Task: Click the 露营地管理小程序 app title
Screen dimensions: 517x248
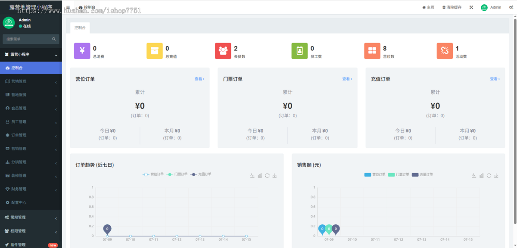Action: (x=31, y=7)
